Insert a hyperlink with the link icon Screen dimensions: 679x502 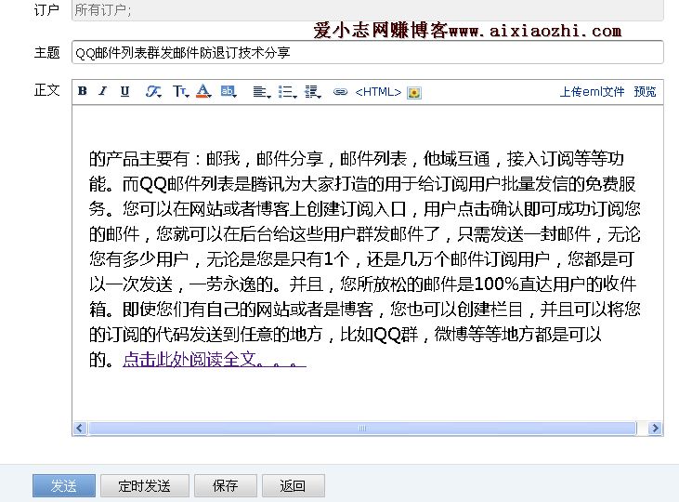(x=340, y=92)
